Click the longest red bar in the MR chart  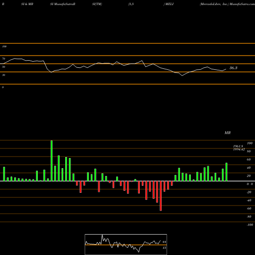(161, 196)
